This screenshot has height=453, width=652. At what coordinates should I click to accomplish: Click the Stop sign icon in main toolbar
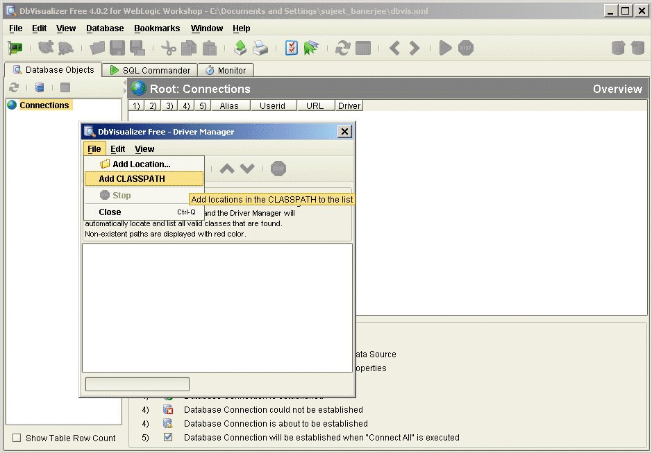click(466, 48)
